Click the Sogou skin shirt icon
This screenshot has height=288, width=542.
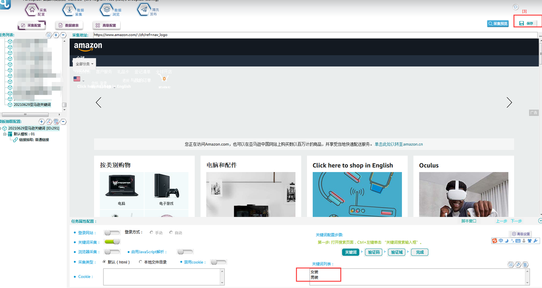[530, 241]
